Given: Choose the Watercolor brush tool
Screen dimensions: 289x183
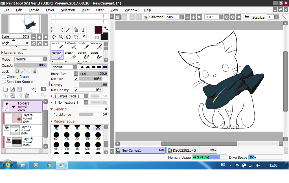Looking at the screenshot, I should pyautogui.click(x=96, y=45).
